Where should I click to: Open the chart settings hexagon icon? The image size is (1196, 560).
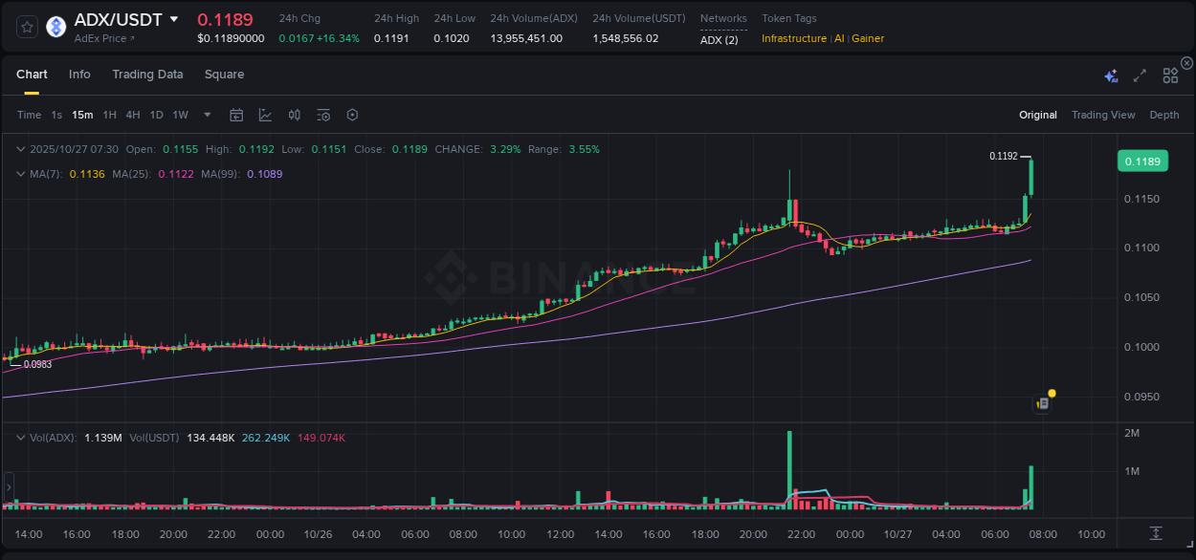click(352, 115)
